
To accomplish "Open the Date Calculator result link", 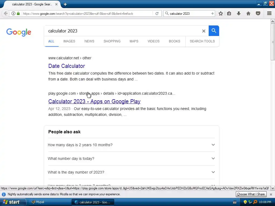I will [67, 66].
